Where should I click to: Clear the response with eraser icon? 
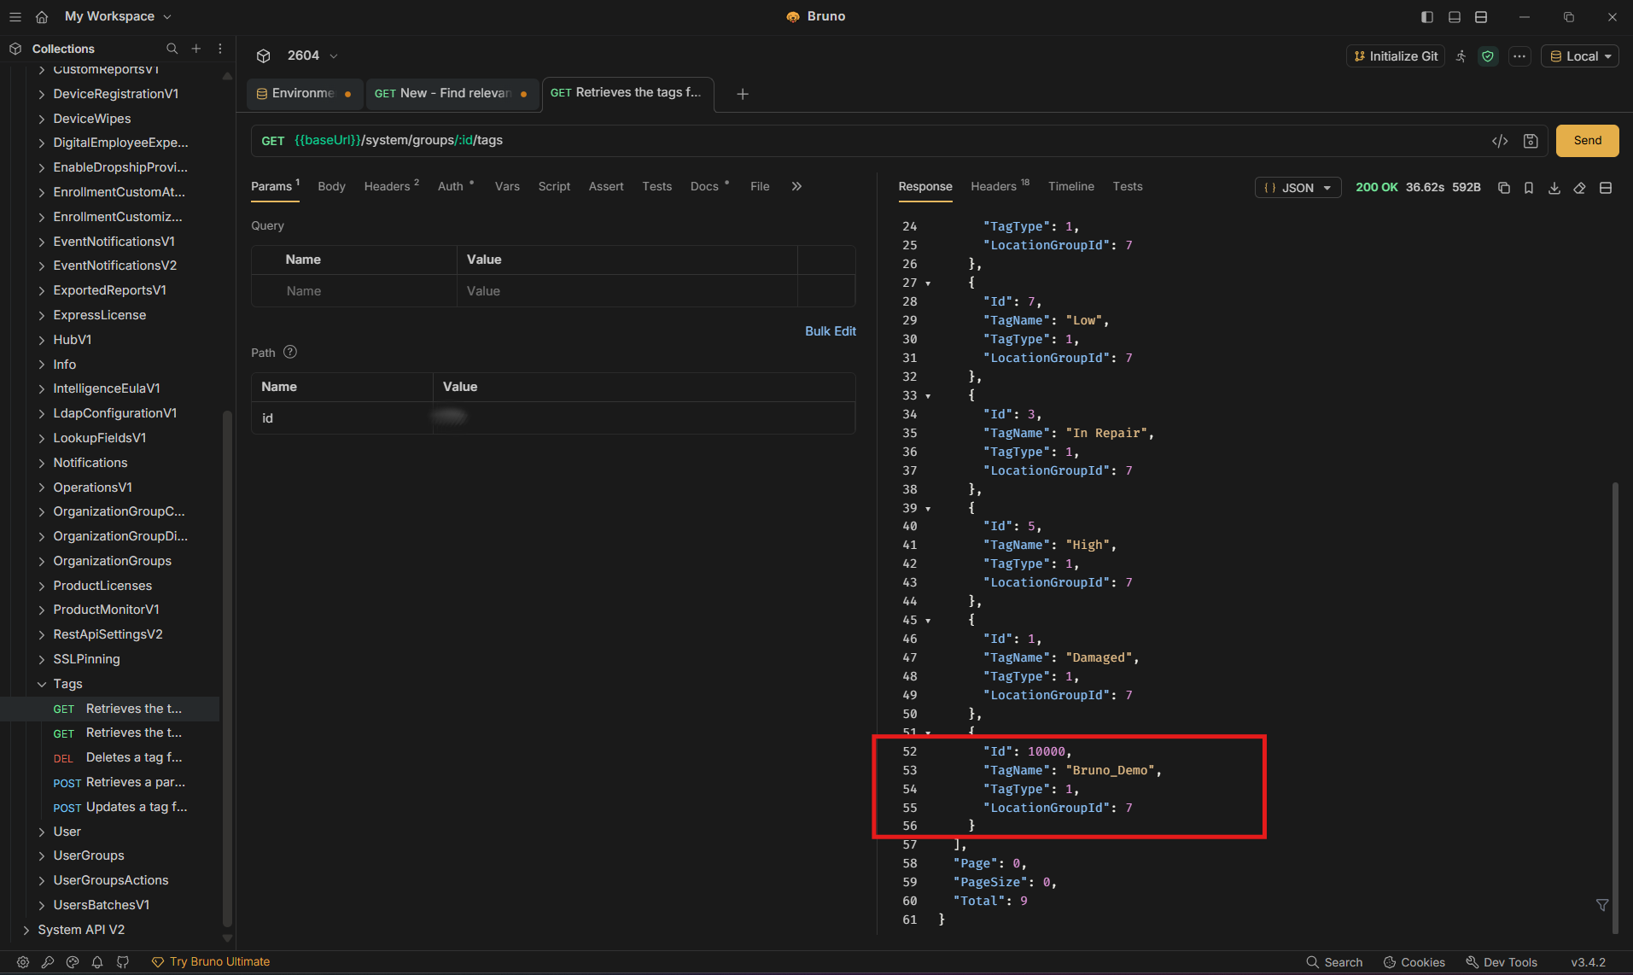[1580, 188]
